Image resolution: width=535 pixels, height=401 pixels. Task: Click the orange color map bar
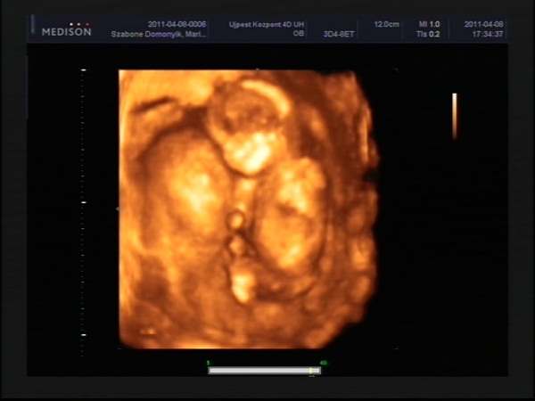coord(454,116)
